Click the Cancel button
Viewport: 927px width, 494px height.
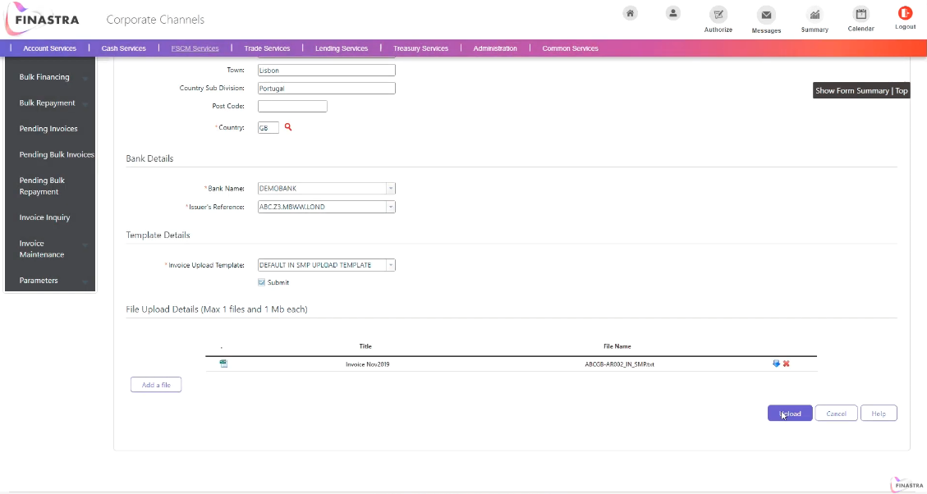[x=836, y=413]
